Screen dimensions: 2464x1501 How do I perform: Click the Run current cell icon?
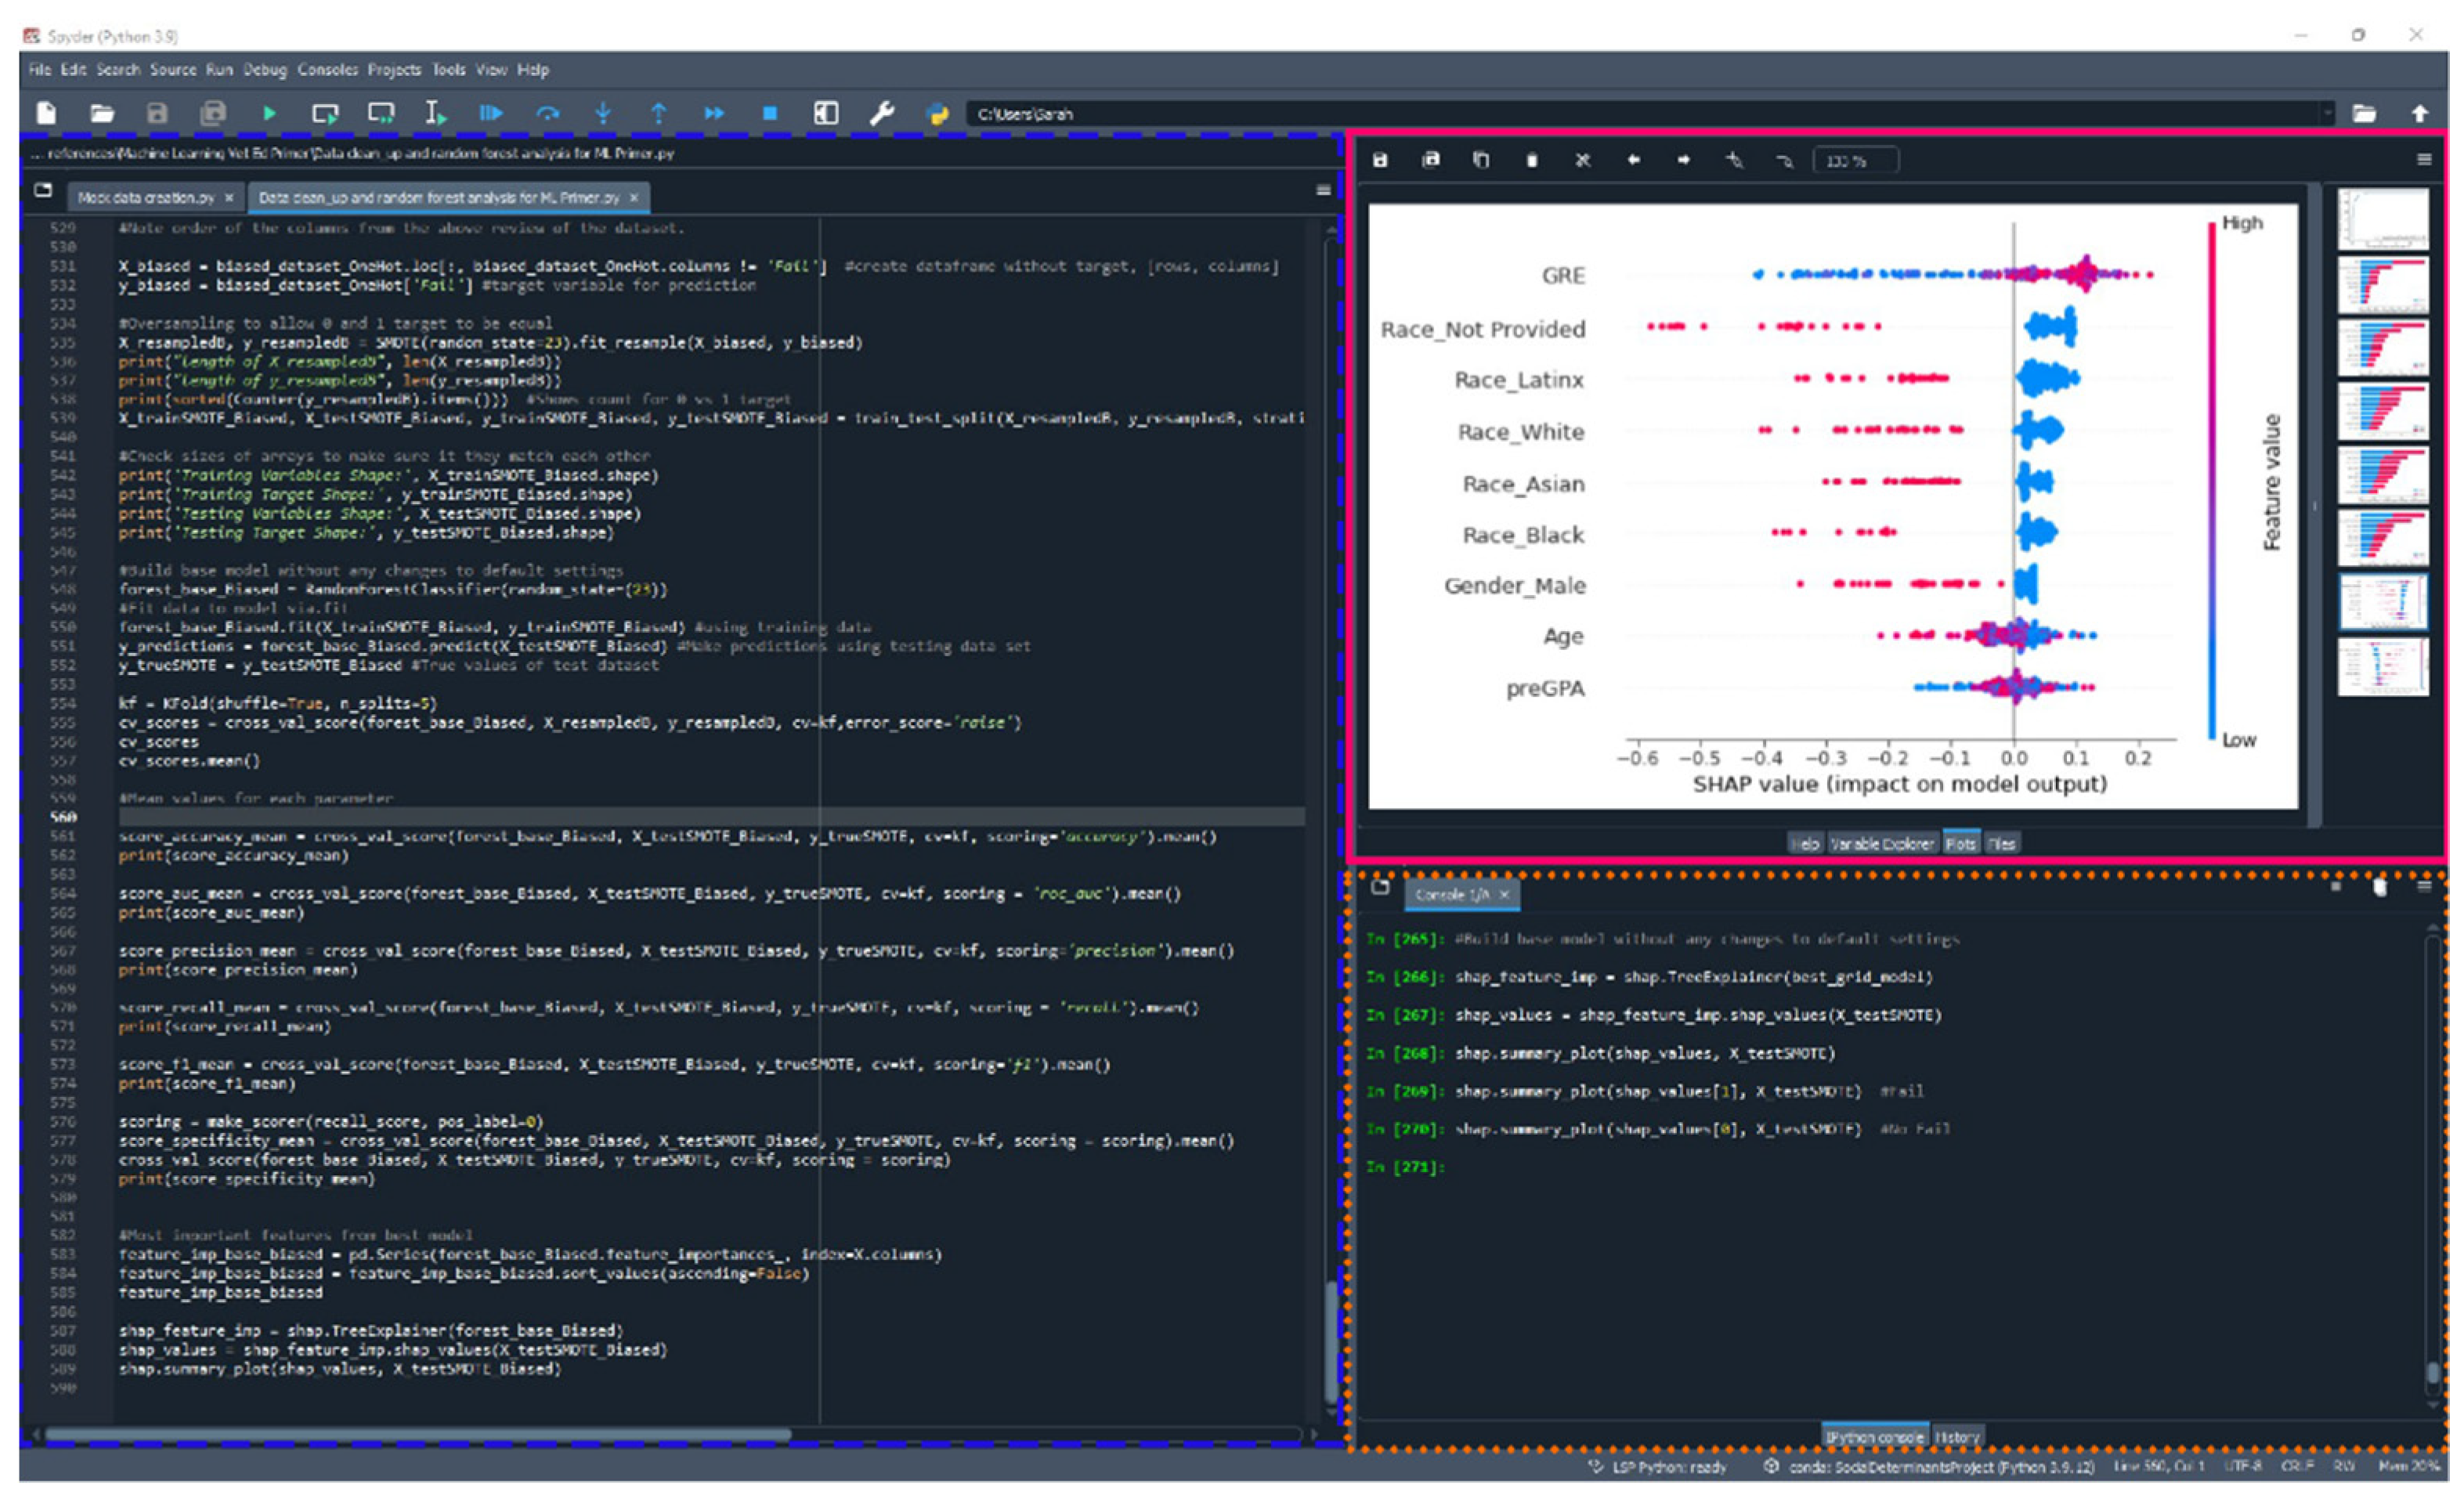(325, 114)
